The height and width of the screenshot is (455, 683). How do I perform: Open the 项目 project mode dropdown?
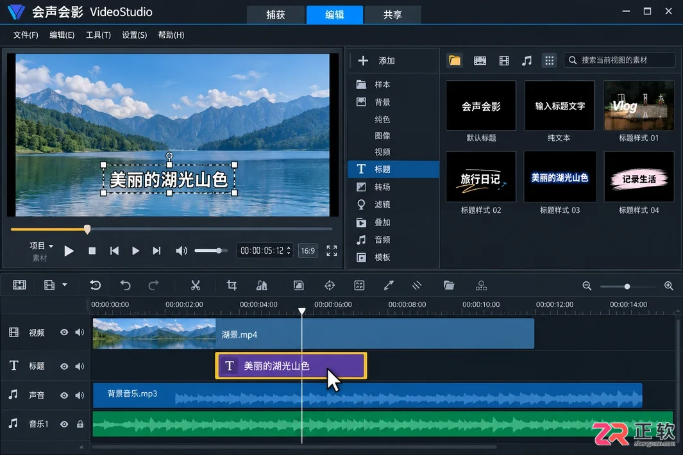(x=42, y=246)
